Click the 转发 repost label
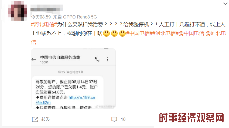Image resolution: width=229 pixels, height=128 pixels. (46, 119)
